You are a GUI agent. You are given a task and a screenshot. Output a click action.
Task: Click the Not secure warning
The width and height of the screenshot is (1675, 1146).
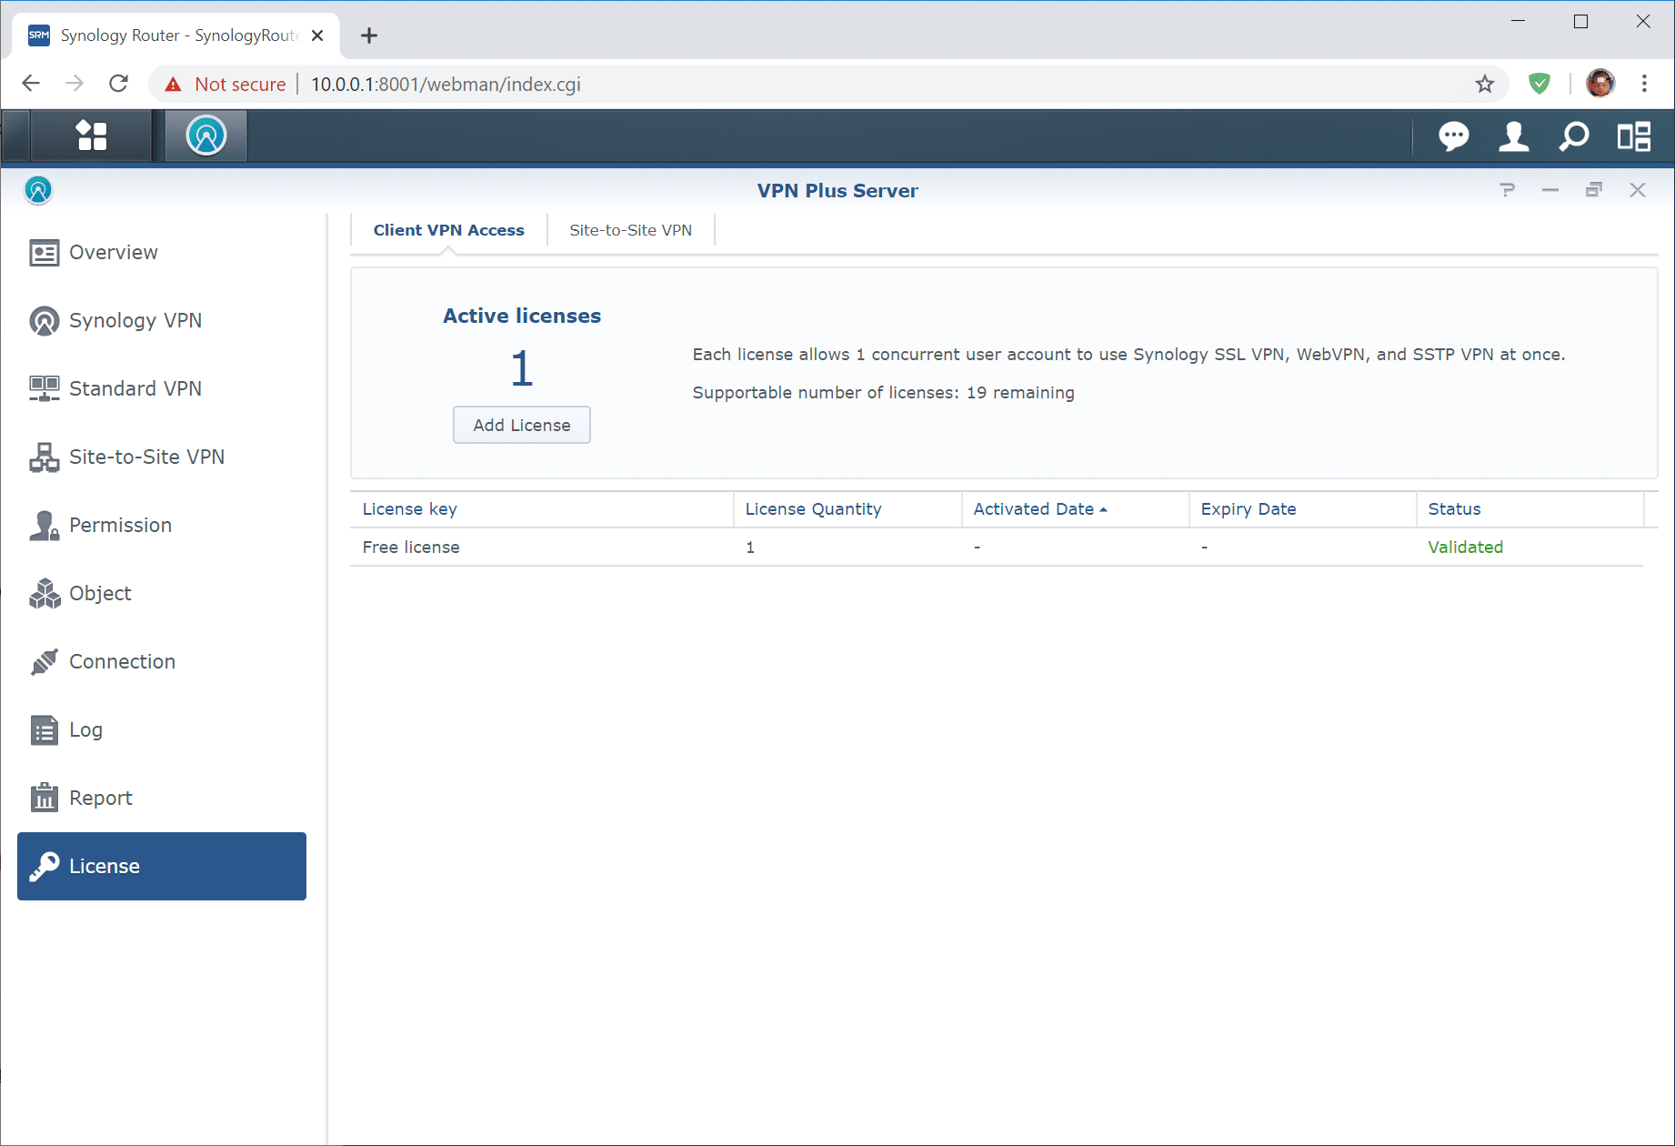pos(226,84)
